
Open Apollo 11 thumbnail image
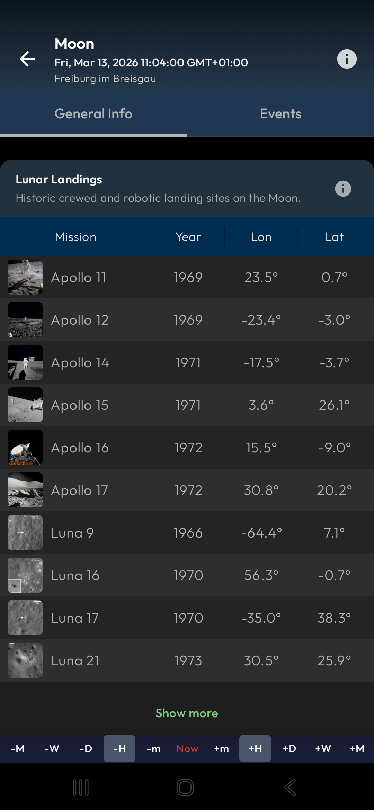point(25,277)
